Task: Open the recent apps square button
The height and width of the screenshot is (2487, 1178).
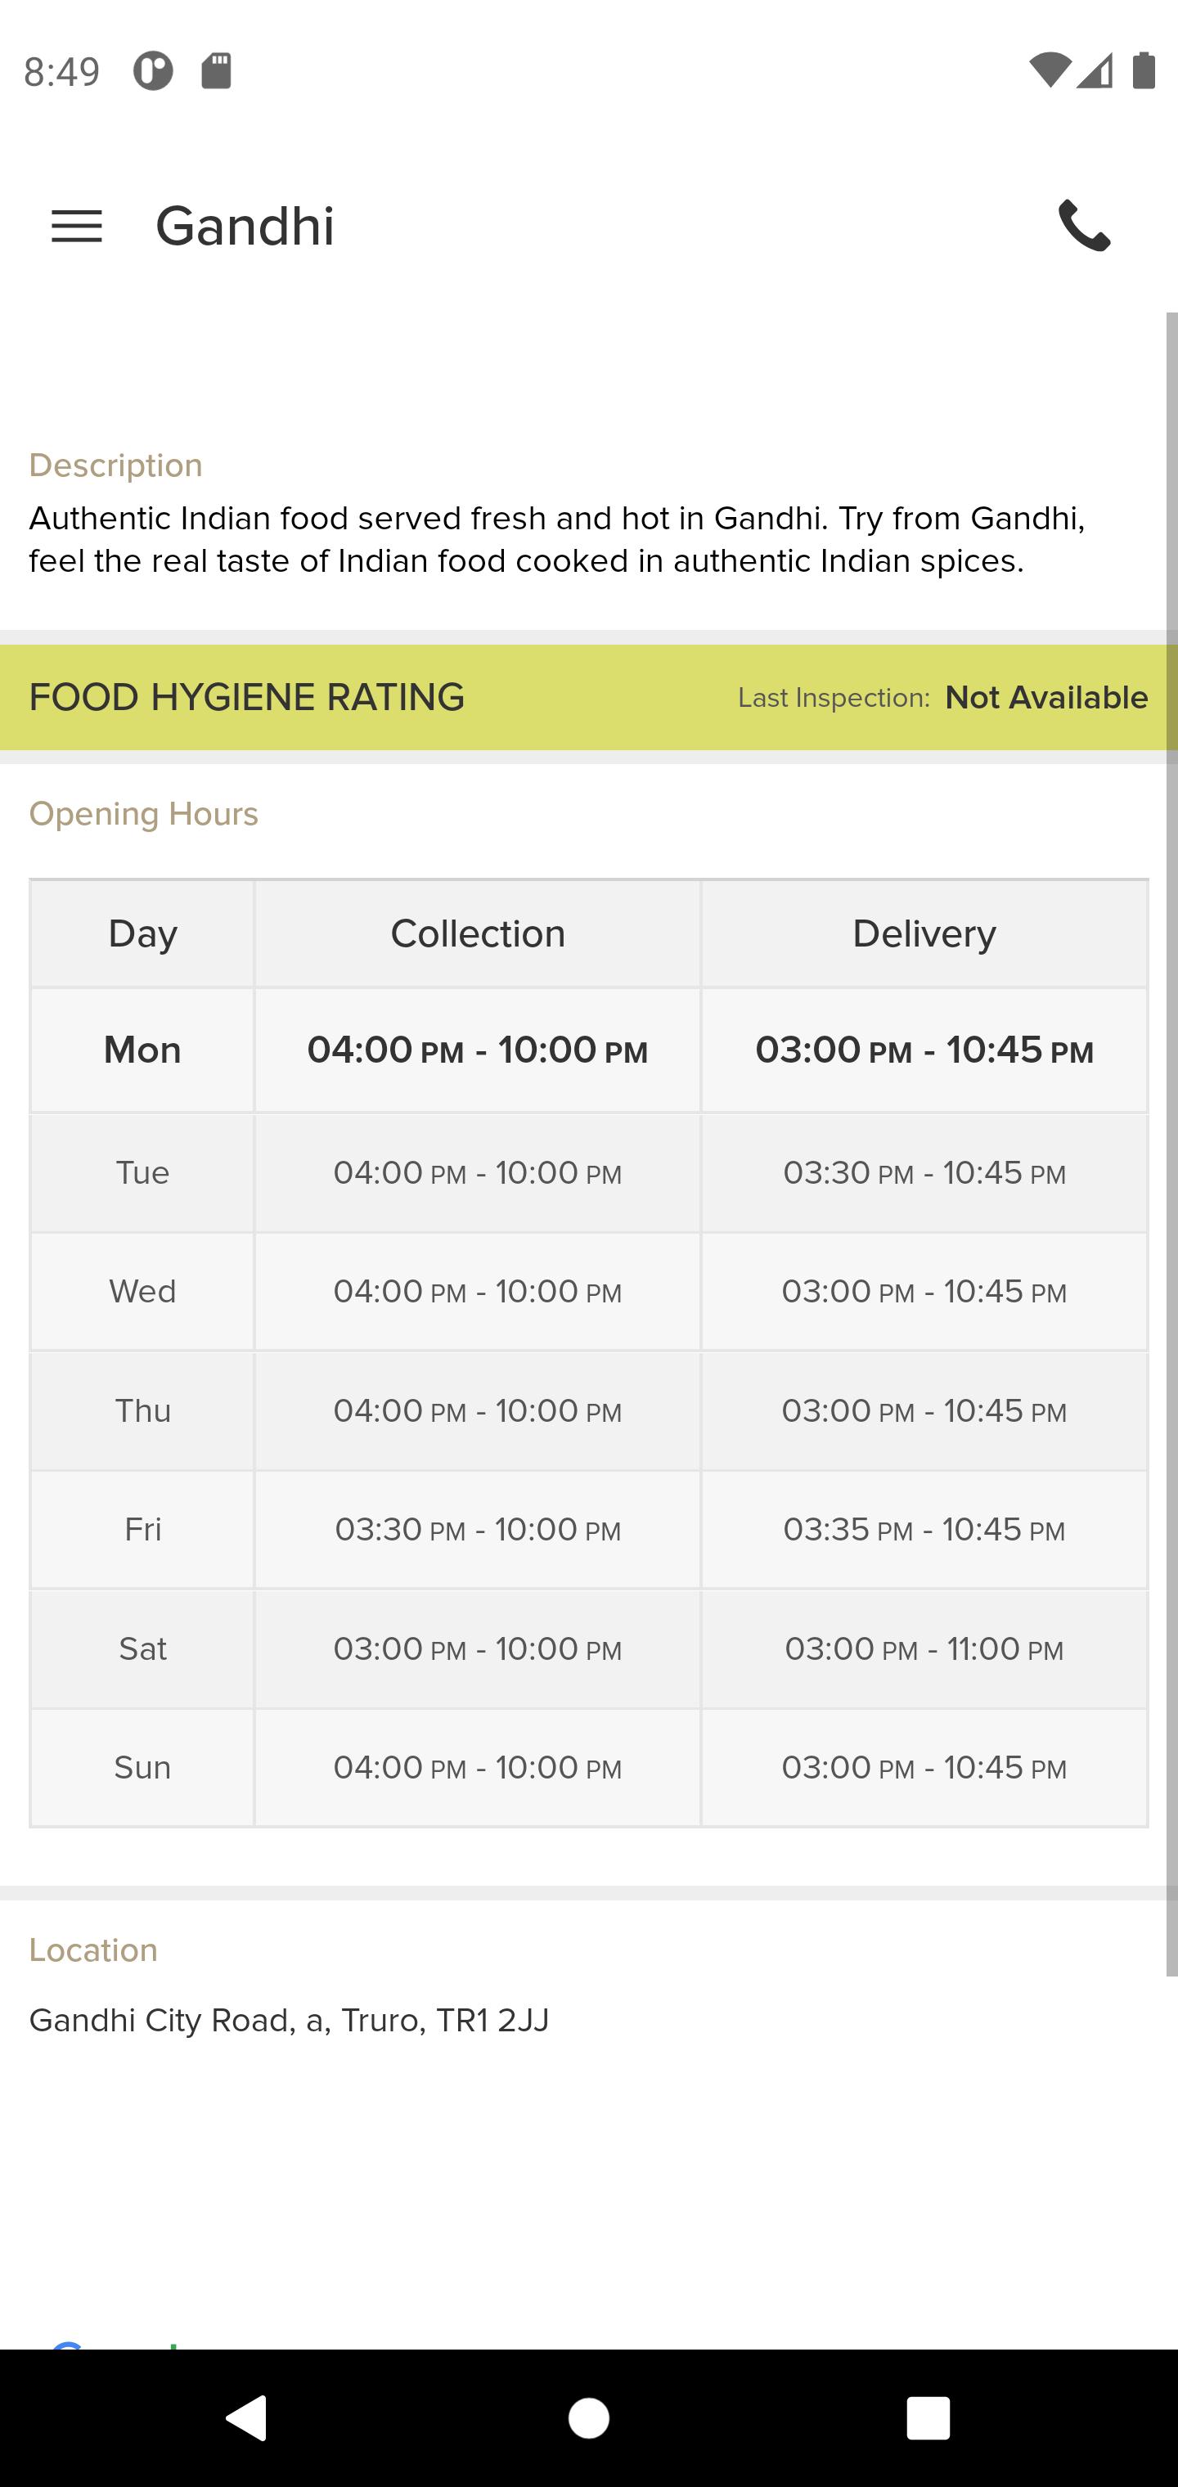Action: (928, 2418)
